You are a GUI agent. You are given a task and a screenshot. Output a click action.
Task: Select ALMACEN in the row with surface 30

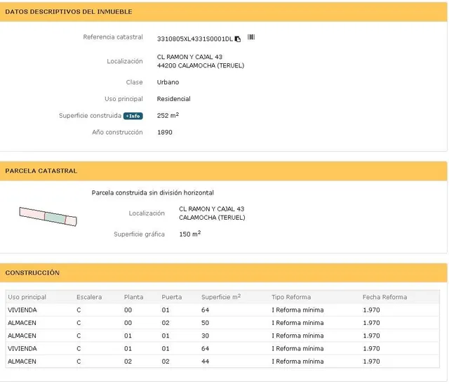pyautogui.click(x=22, y=336)
